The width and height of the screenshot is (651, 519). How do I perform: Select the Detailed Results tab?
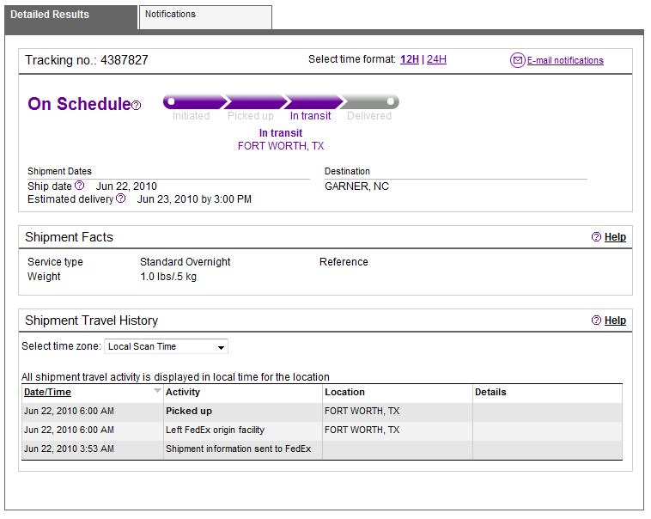[71, 17]
